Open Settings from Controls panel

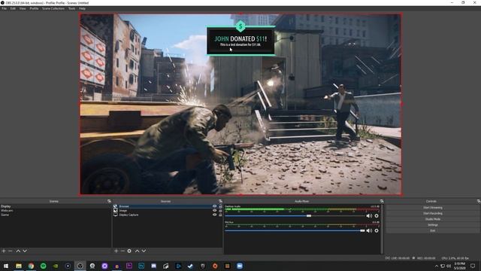433,225
